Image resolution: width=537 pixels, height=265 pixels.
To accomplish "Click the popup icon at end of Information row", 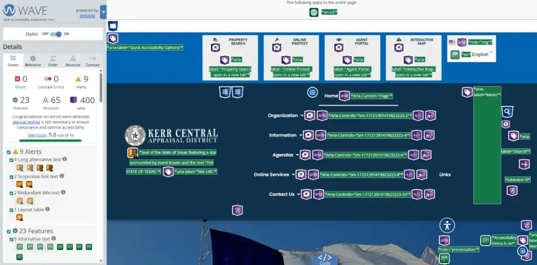I will (429, 135).
